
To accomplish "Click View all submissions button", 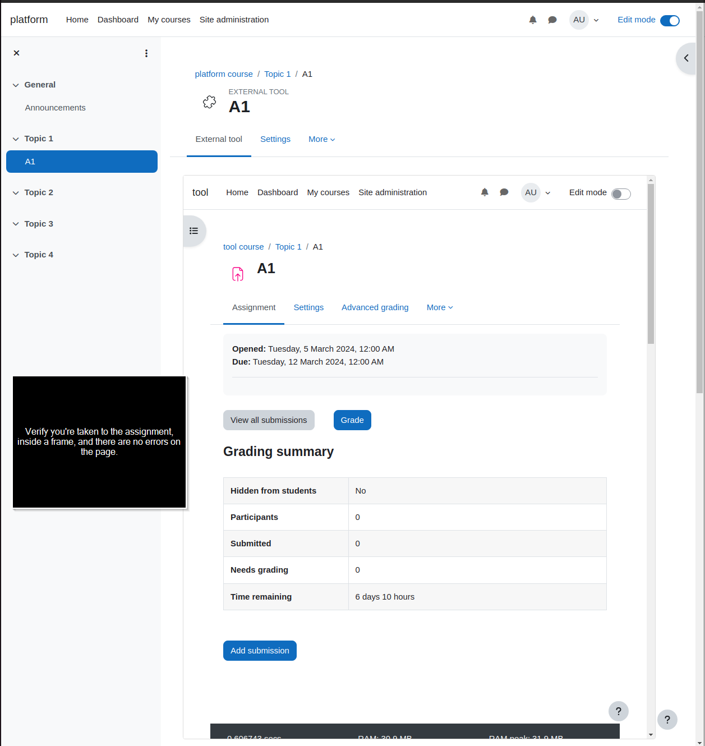I will [269, 420].
